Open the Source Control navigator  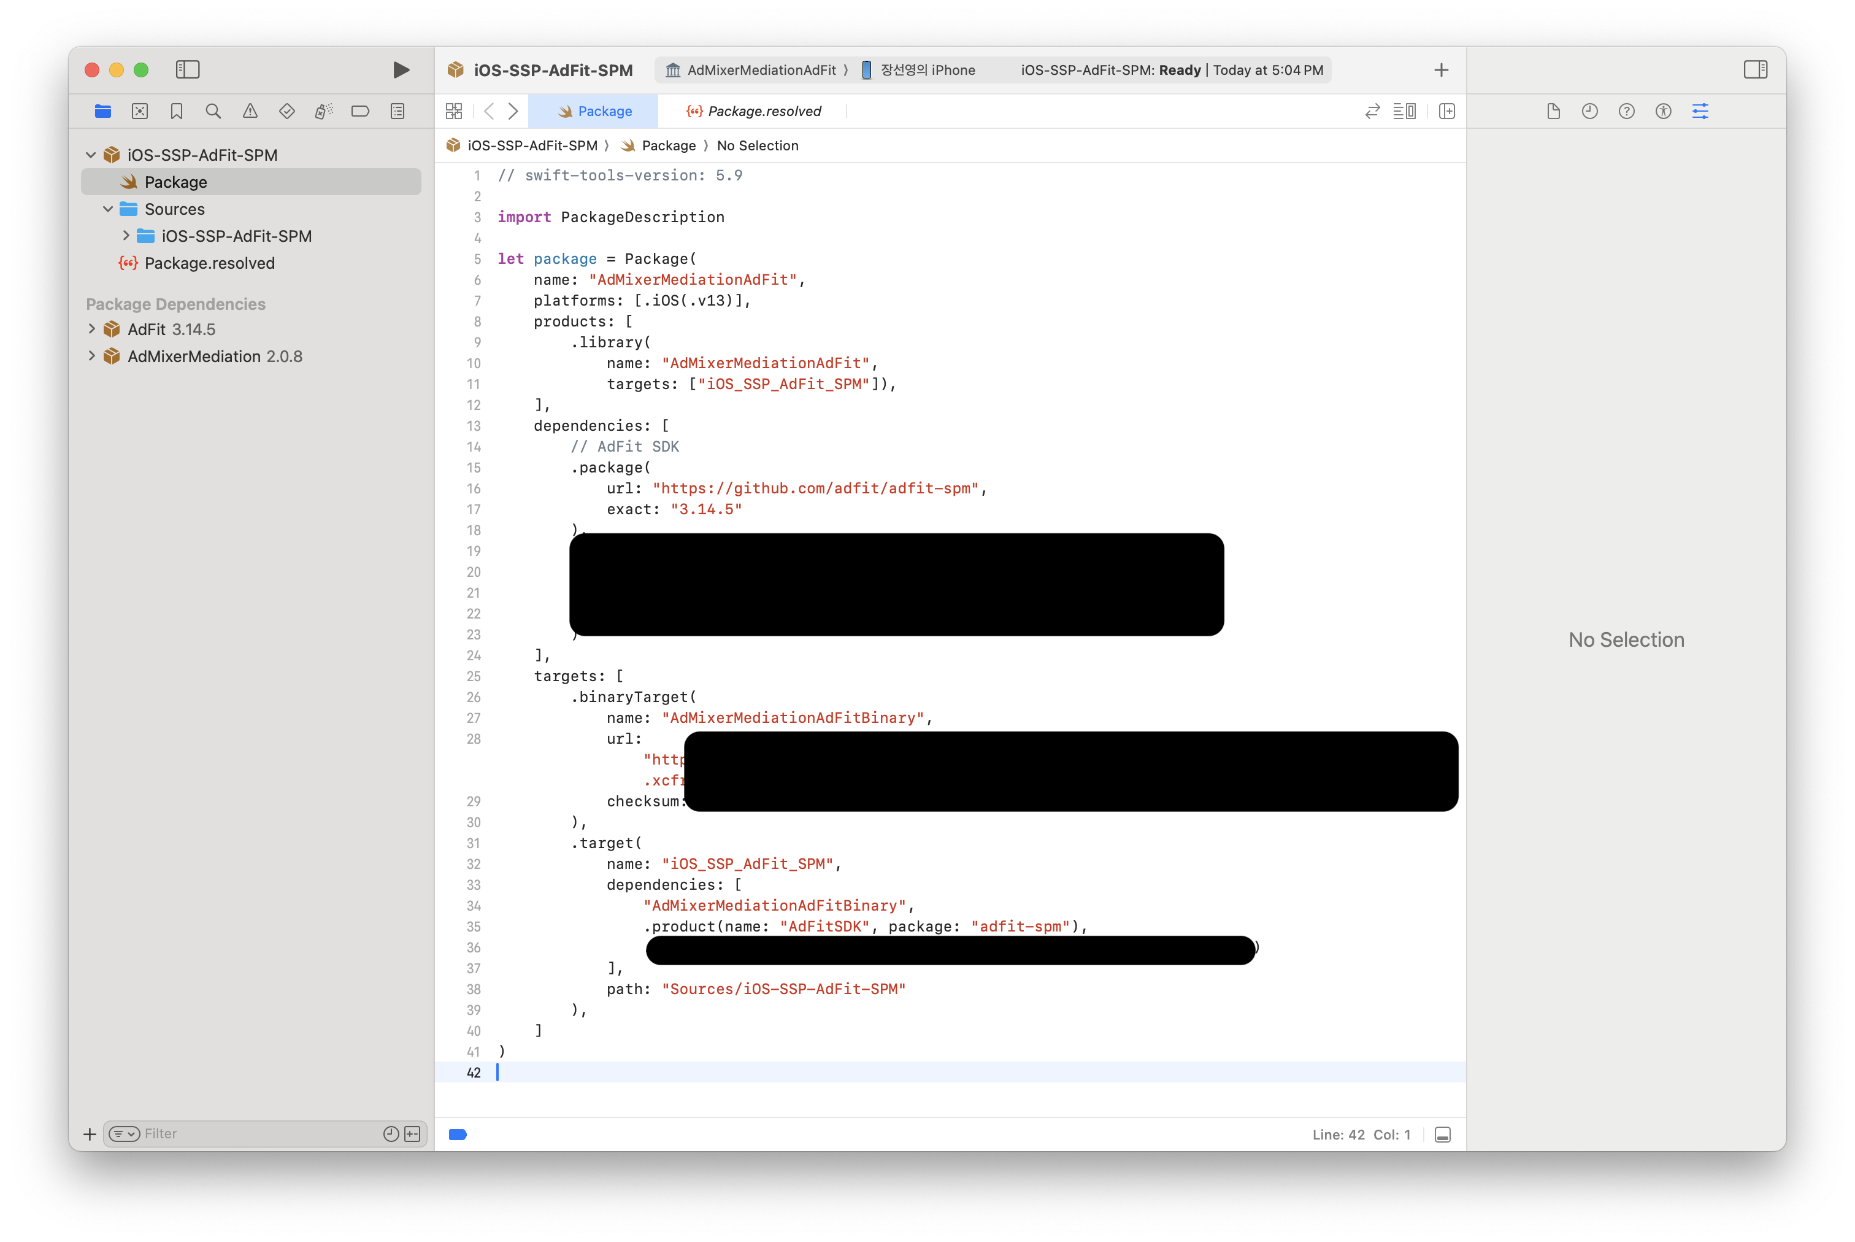point(140,111)
